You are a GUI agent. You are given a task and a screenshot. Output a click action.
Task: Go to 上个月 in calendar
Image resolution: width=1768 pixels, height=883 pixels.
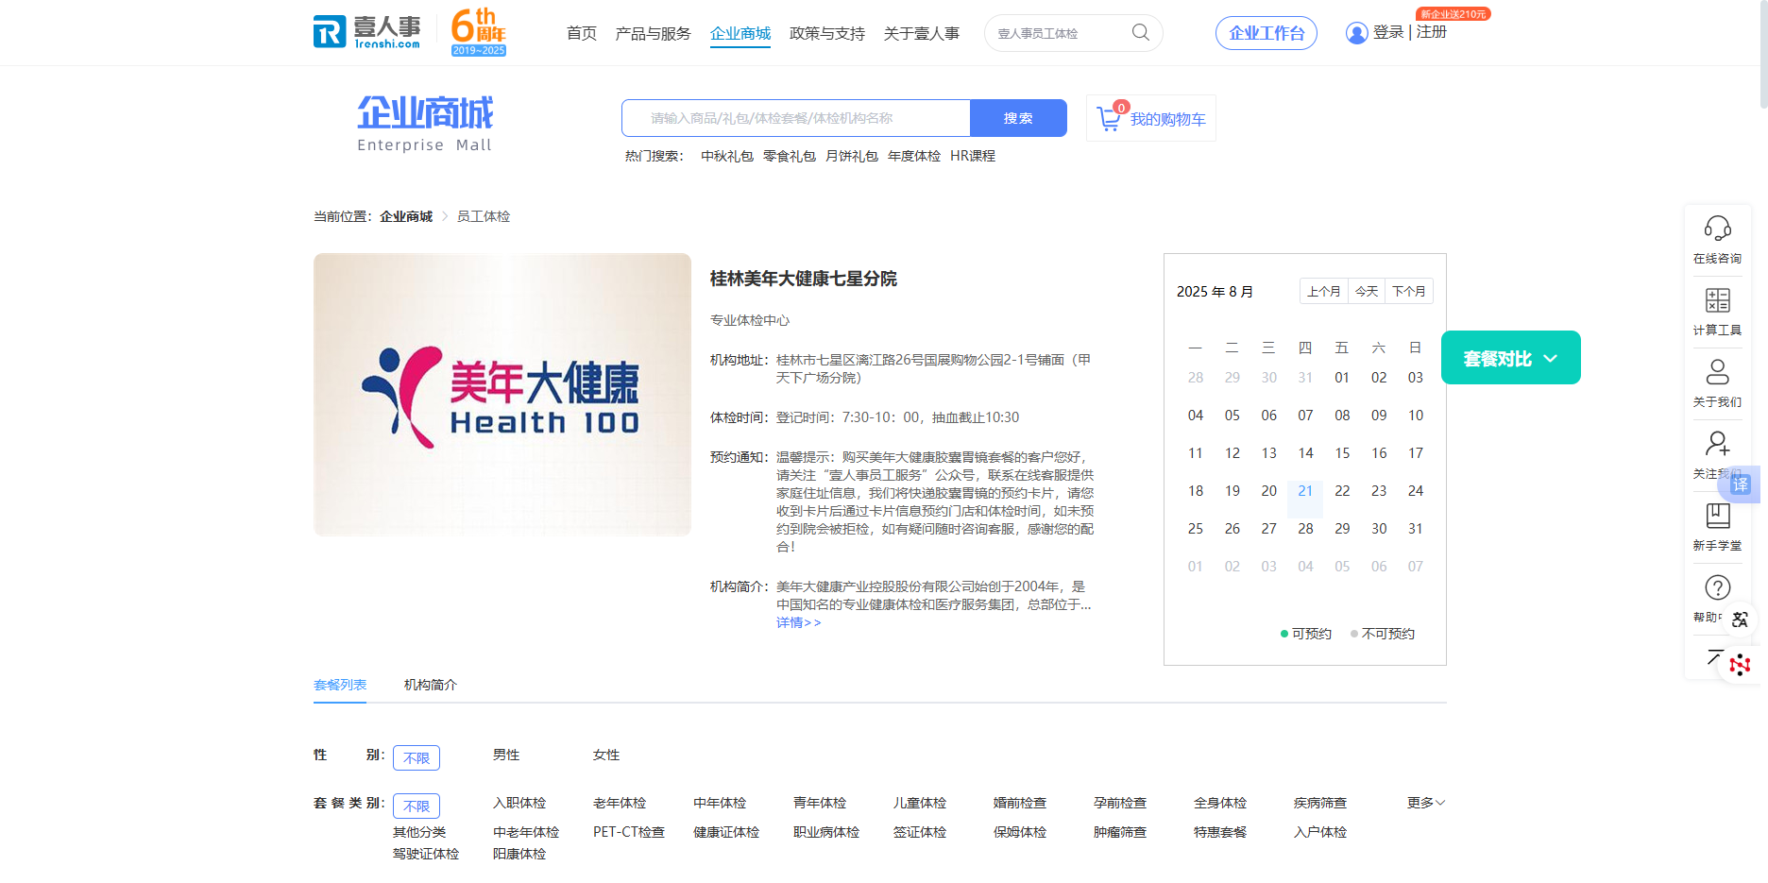(x=1324, y=291)
